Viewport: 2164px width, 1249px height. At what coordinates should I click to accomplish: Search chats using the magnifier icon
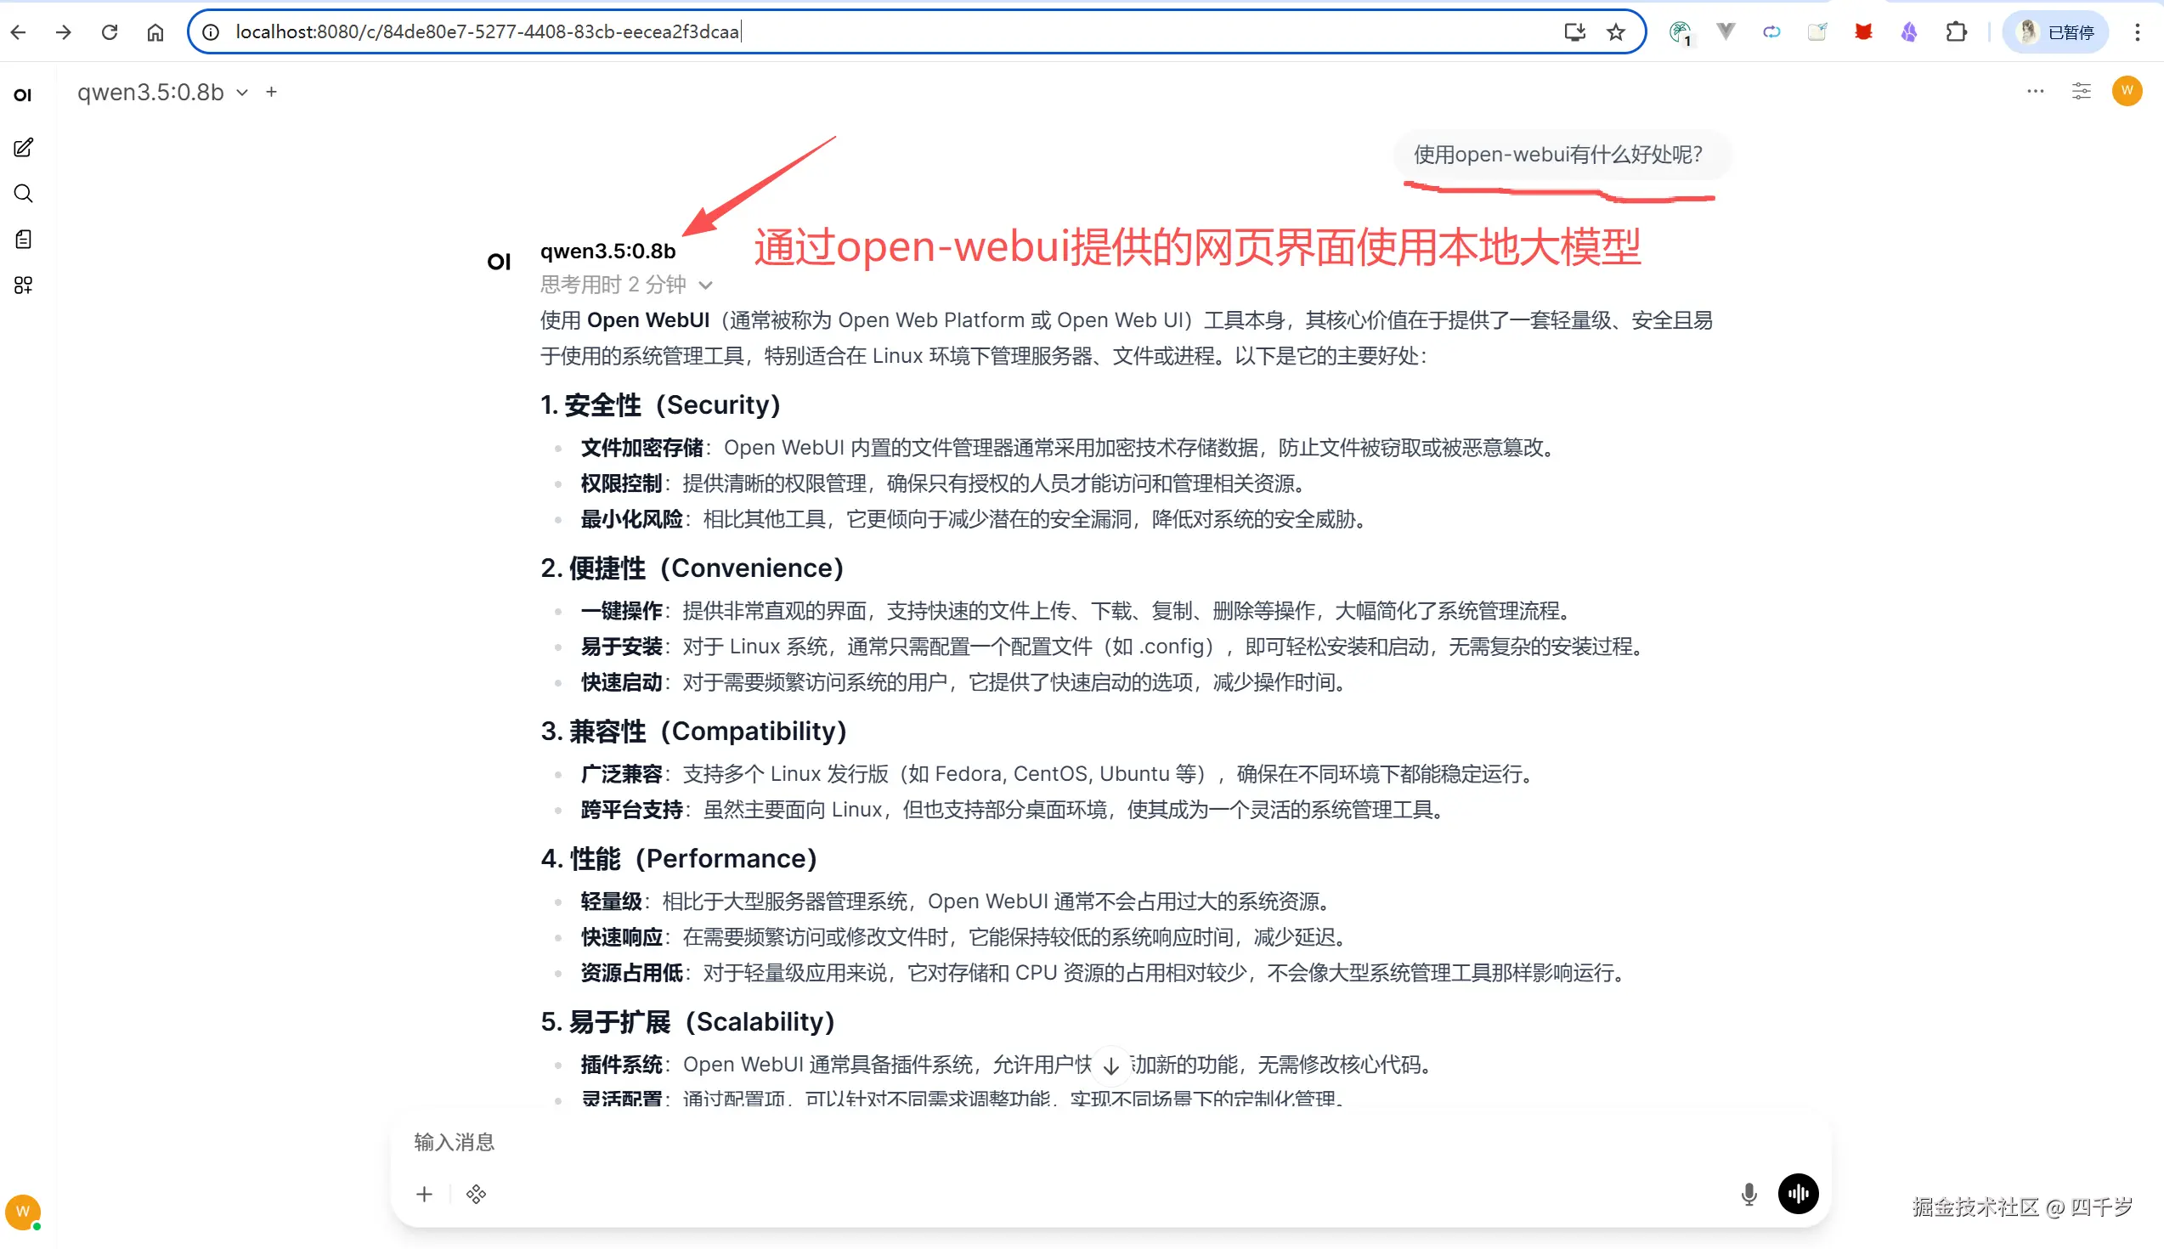[x=22, y=194]
